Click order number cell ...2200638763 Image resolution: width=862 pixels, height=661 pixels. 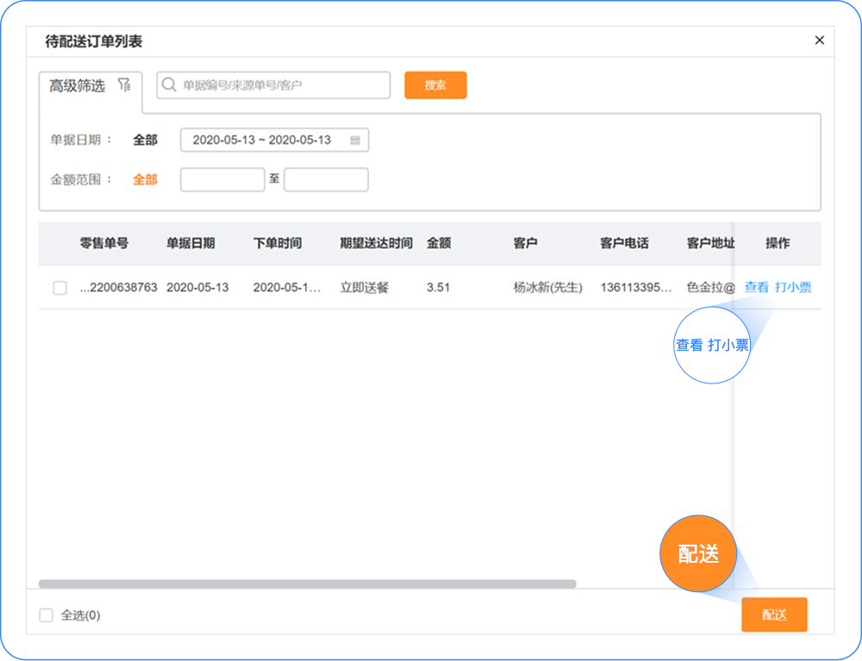(x=119, y=287)
